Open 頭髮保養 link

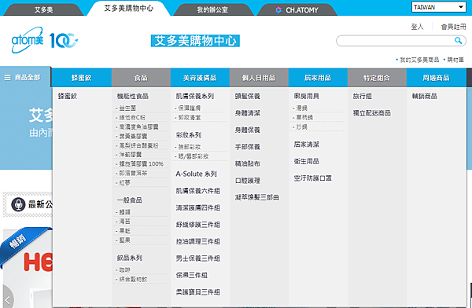point(248,96)
